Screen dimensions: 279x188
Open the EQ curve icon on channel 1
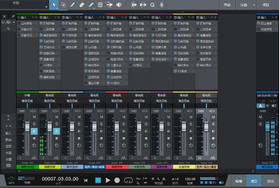(x=34, y=158)
